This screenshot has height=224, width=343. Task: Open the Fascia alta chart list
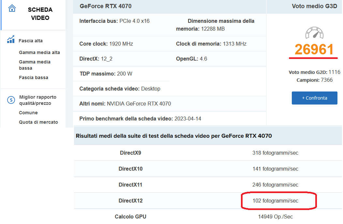tap(31, 41)
